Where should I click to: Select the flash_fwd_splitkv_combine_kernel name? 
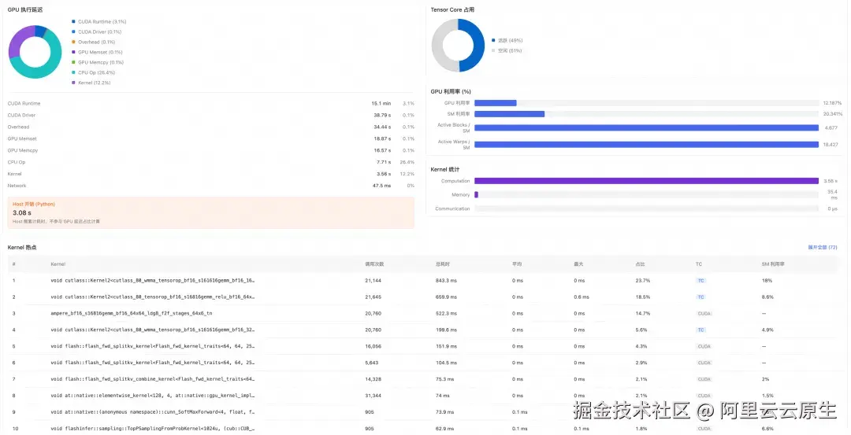[x=153, y=379]
